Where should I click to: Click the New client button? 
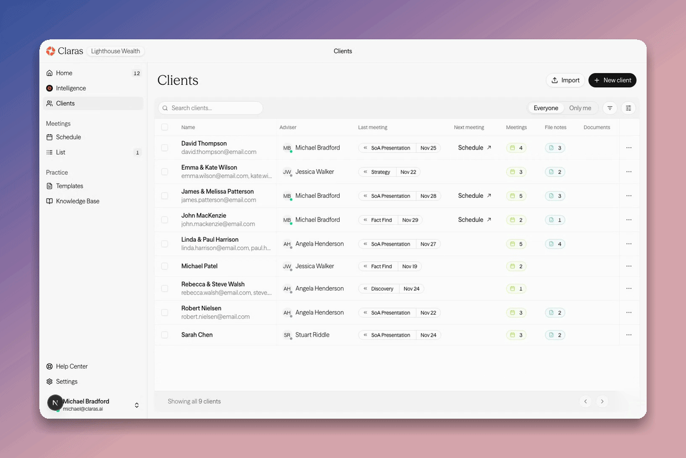tap(612, 80)
